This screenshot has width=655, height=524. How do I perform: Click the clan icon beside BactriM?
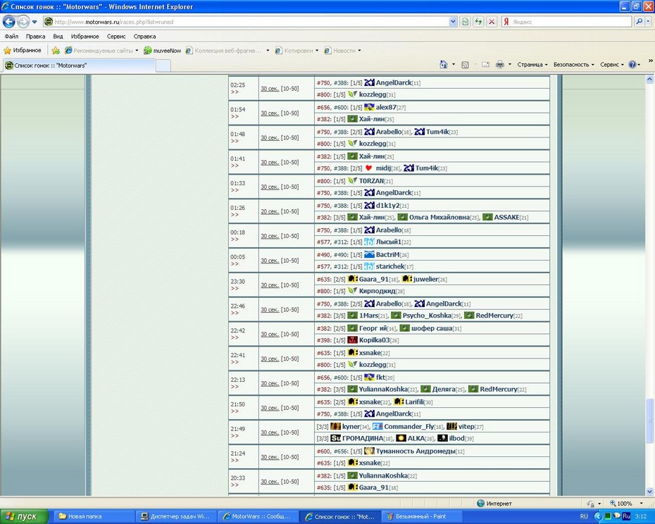pyautogui.click(x=369, y=254)
